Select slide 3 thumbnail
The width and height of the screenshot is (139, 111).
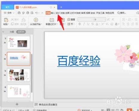click(19, 42)
